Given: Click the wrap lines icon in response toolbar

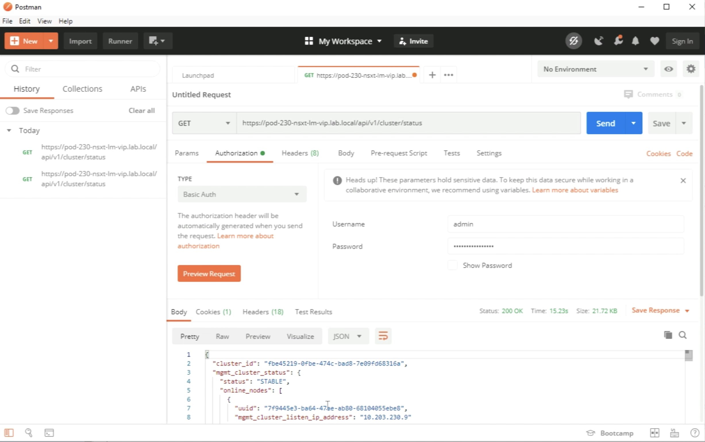Looking at the screenshot, I should (383, 336).
